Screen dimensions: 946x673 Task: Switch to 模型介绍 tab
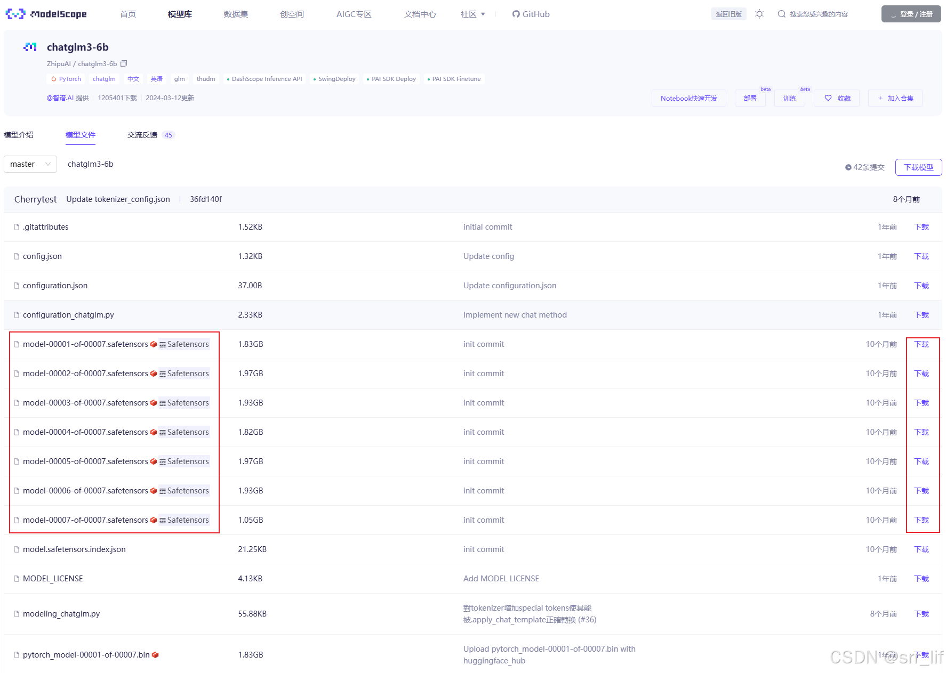point(19,135)
